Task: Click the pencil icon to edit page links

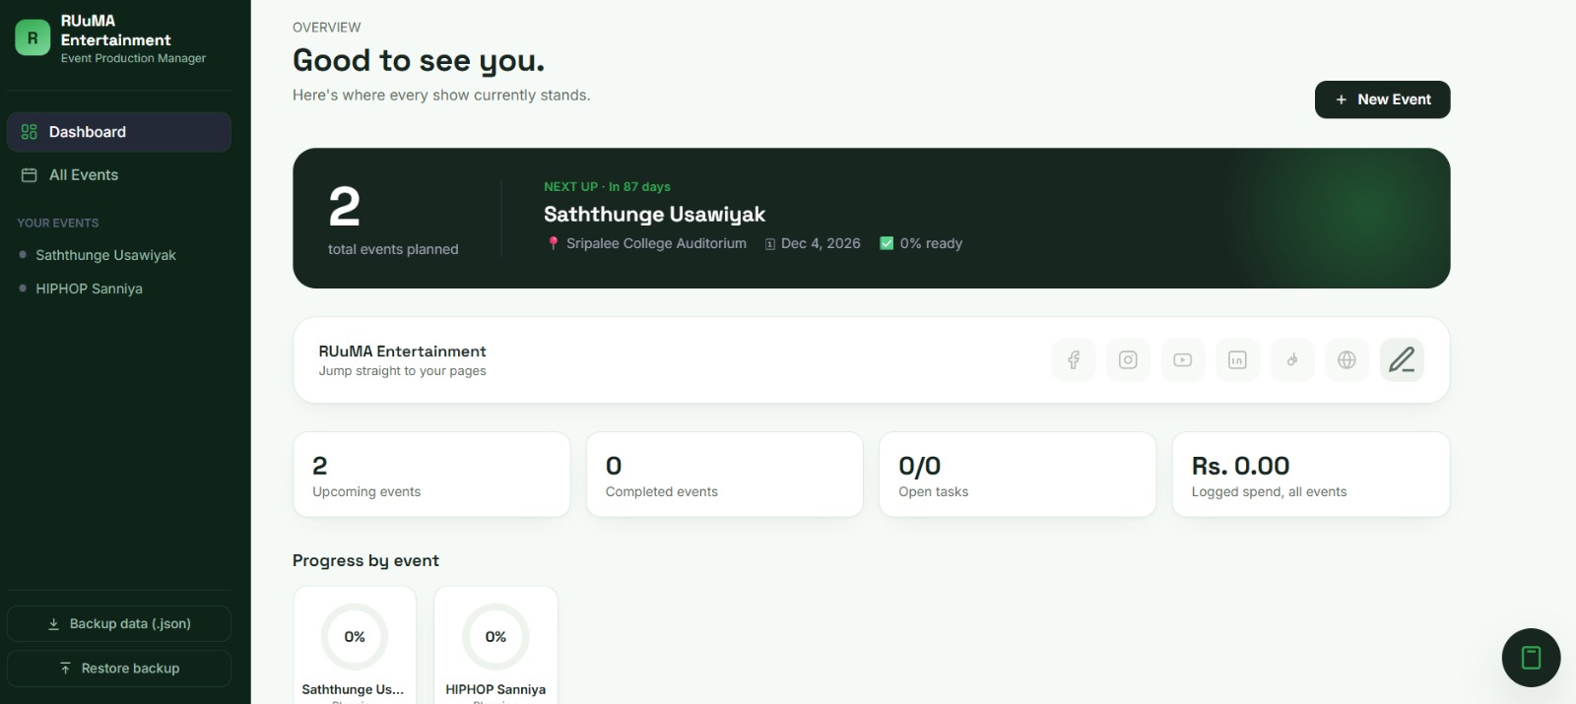Action: (x=1402, y=360)
